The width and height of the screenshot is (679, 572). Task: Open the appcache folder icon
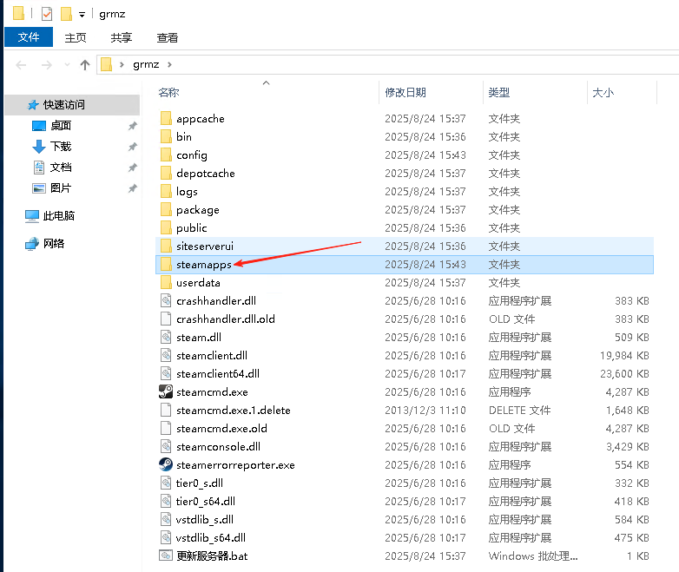(x=166, y=118)
